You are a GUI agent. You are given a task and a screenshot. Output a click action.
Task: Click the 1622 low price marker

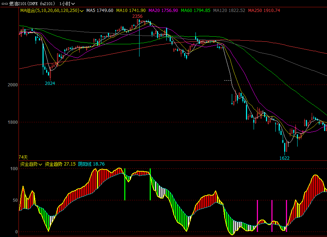tap(284, 158)
